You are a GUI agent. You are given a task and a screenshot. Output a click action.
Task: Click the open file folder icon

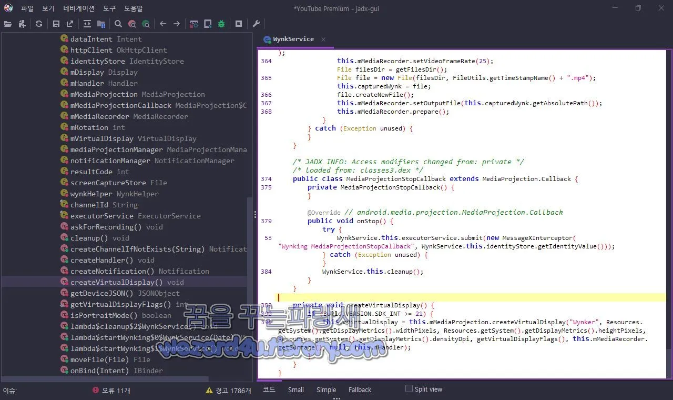point(8,24)
